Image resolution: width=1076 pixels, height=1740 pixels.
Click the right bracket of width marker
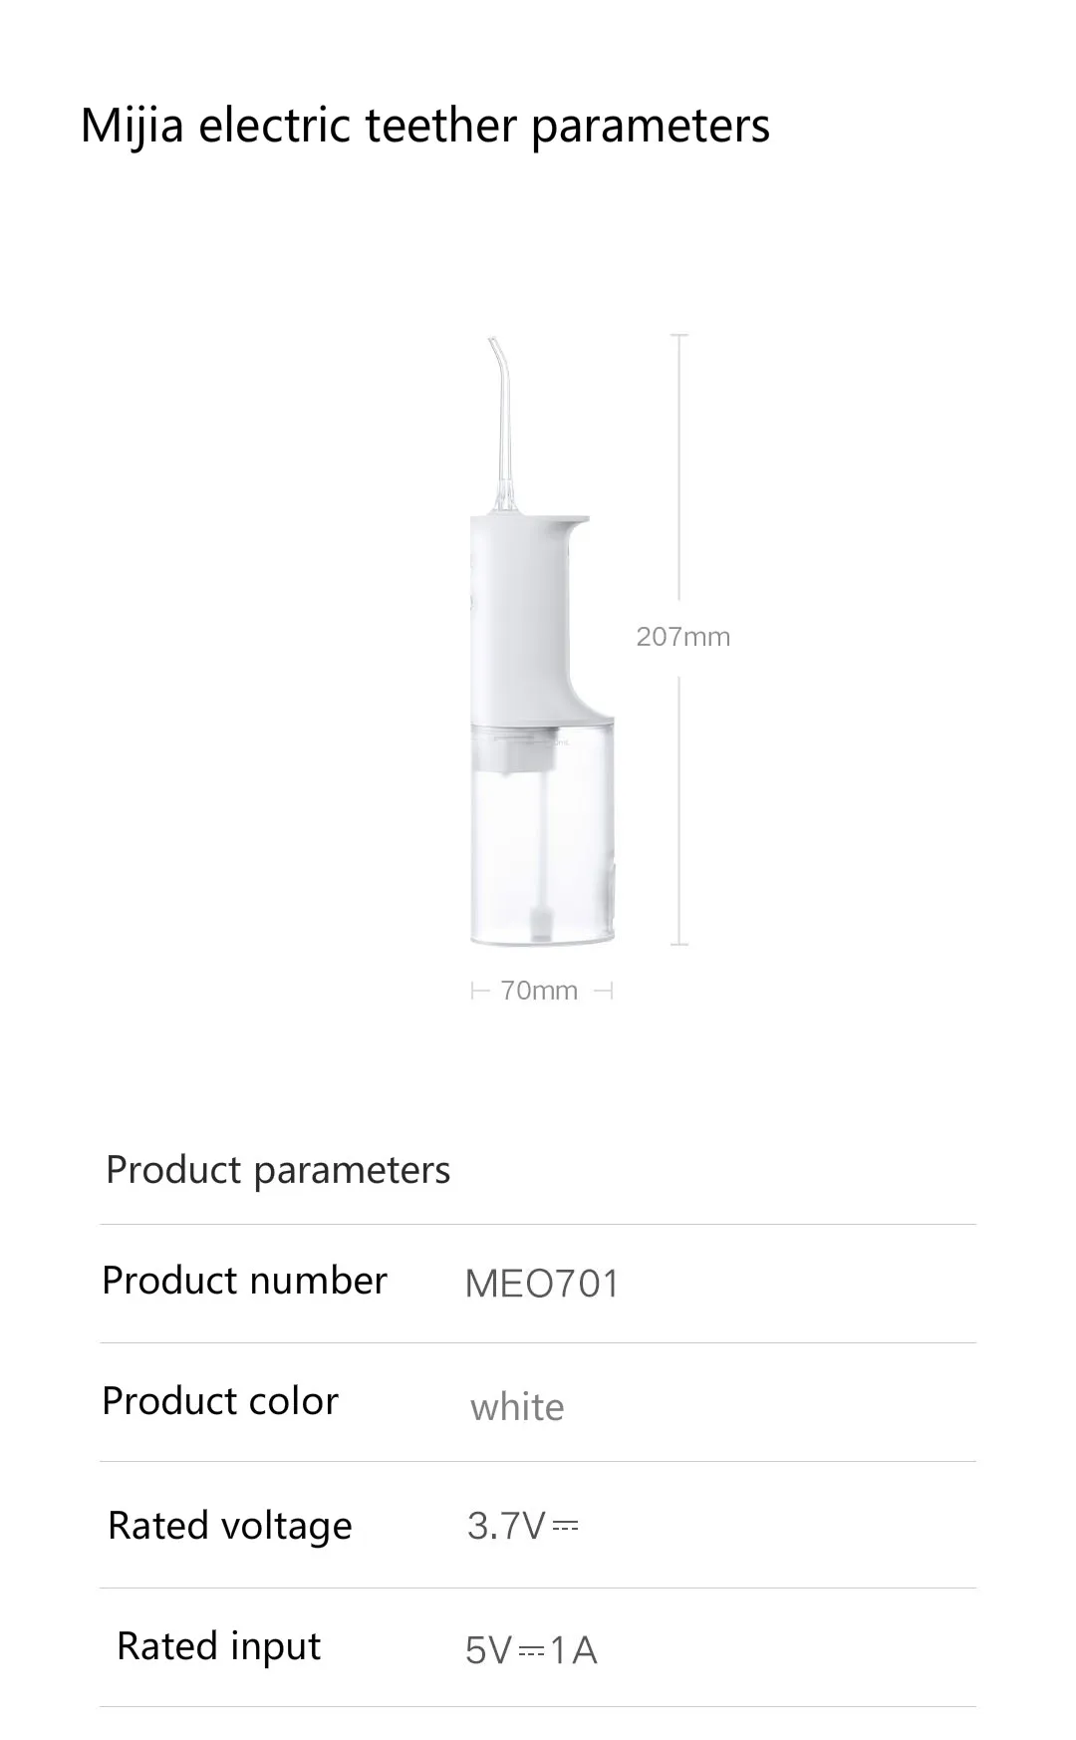[604, 991]
